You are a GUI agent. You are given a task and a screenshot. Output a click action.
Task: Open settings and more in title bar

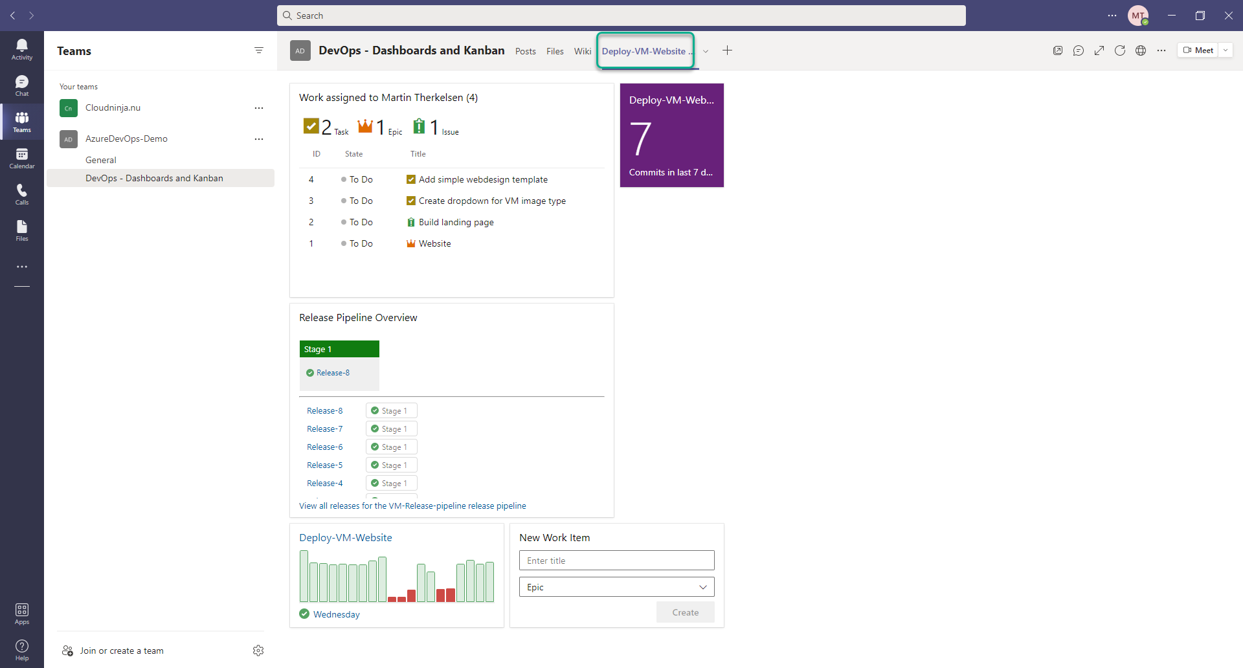[x=1112, y=16]
